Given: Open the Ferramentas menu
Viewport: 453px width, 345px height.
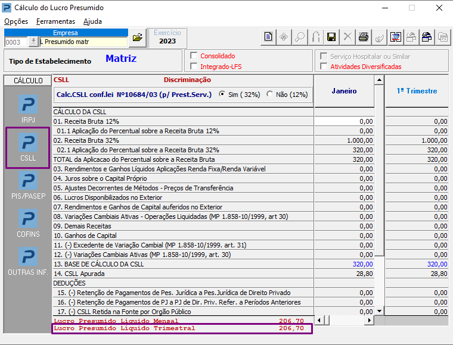Looking at the screenshot, I should click(55, 21).
